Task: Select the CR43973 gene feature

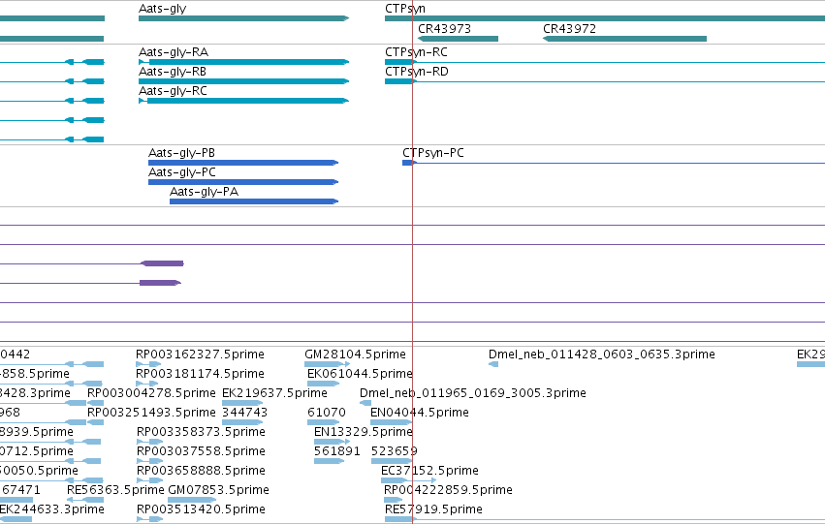Action: [458, 39]
